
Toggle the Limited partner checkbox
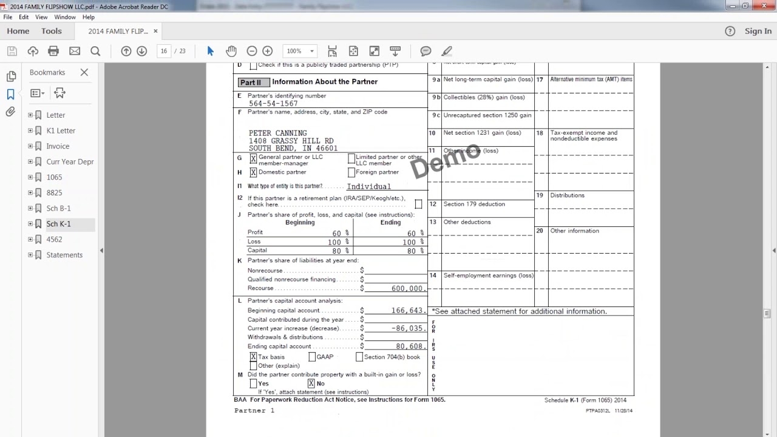tap(351, 158)
